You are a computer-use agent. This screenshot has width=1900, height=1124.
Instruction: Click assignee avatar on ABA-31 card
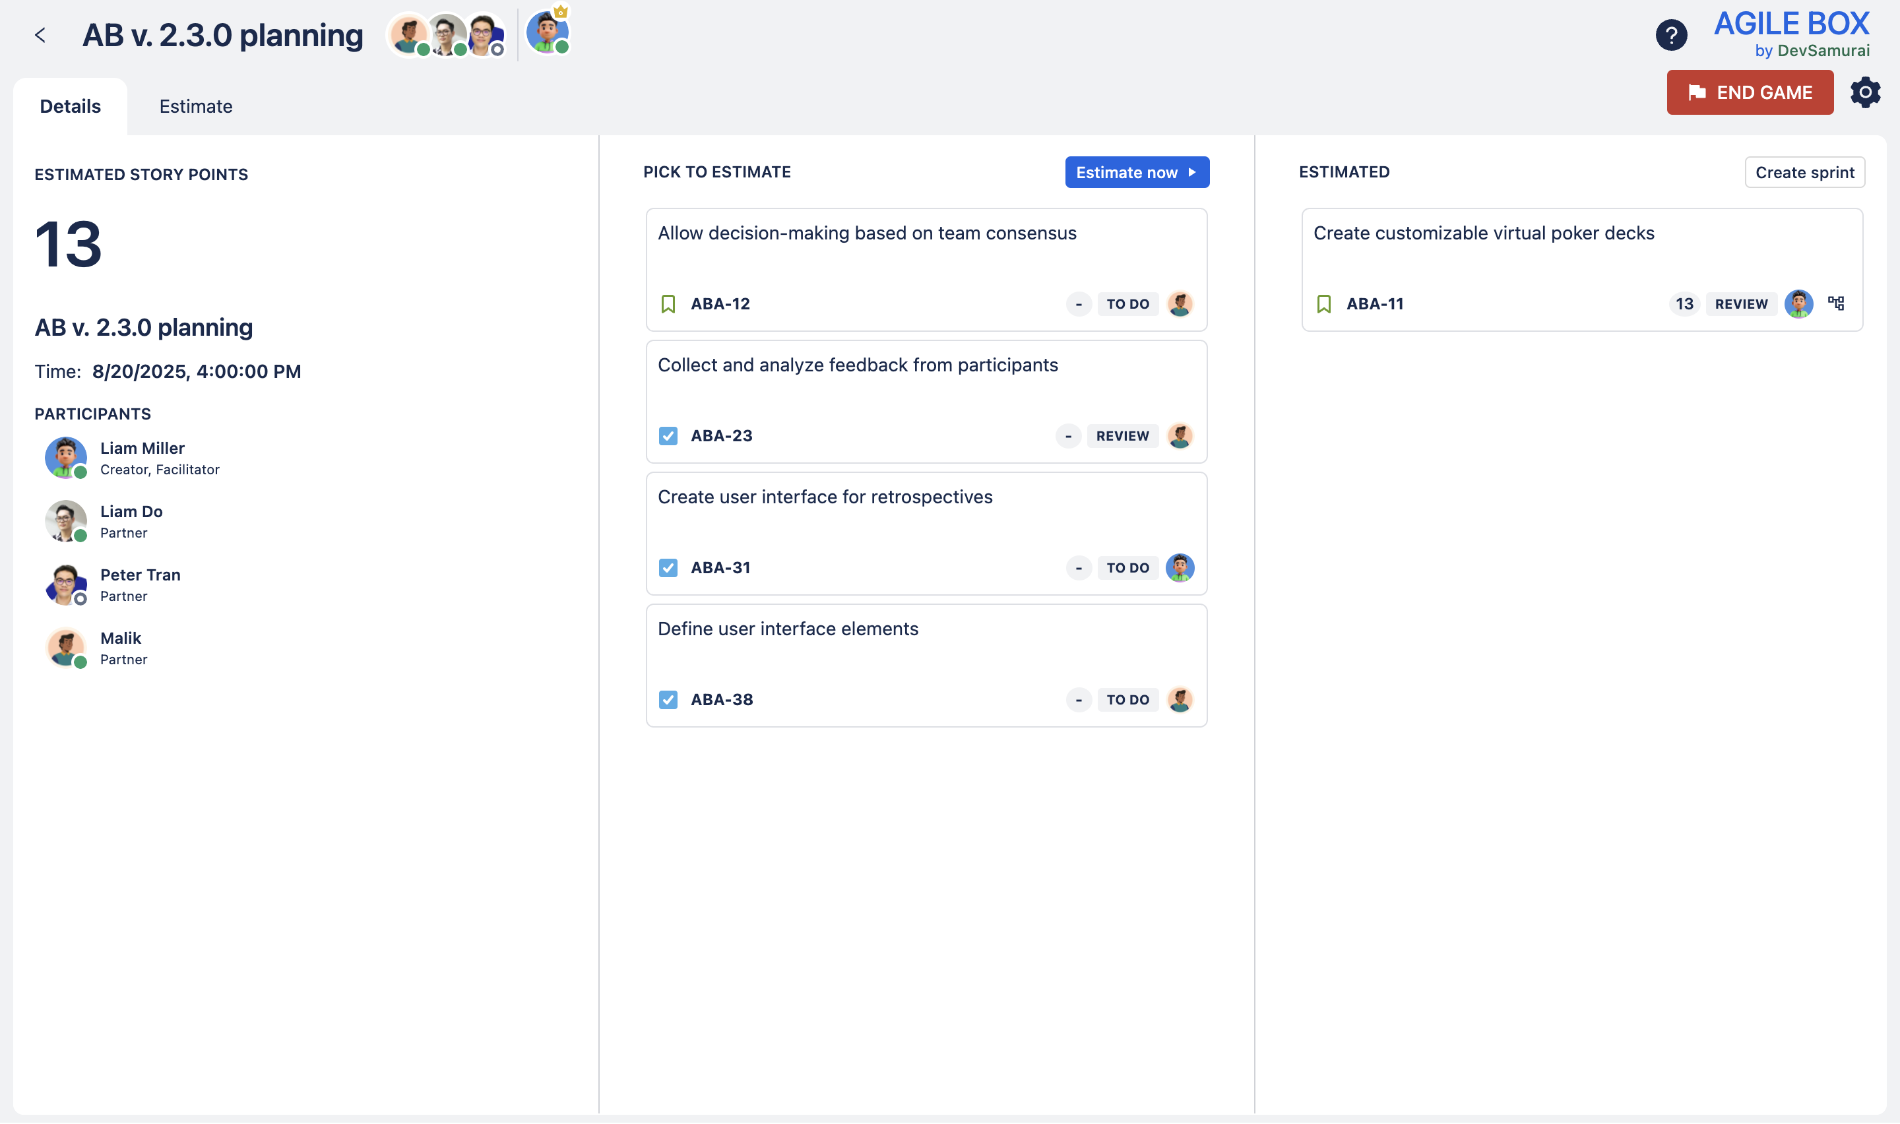click(1179, 568)
